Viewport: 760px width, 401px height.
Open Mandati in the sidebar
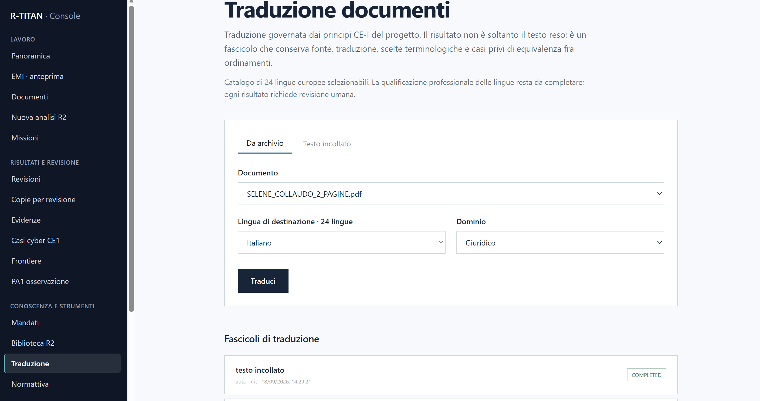(x=62, y=323)
